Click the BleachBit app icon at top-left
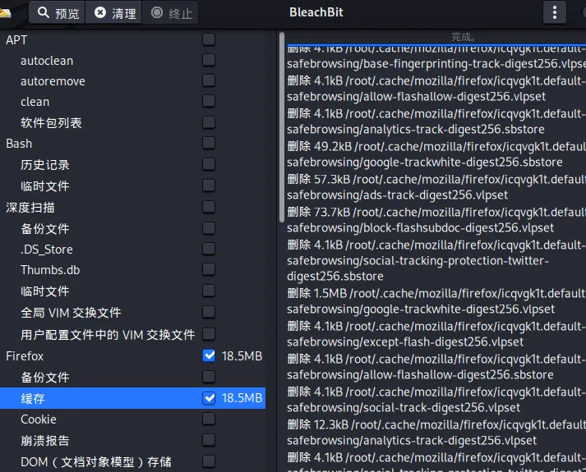Screen dimensions: 586x472 click(5, 14)
